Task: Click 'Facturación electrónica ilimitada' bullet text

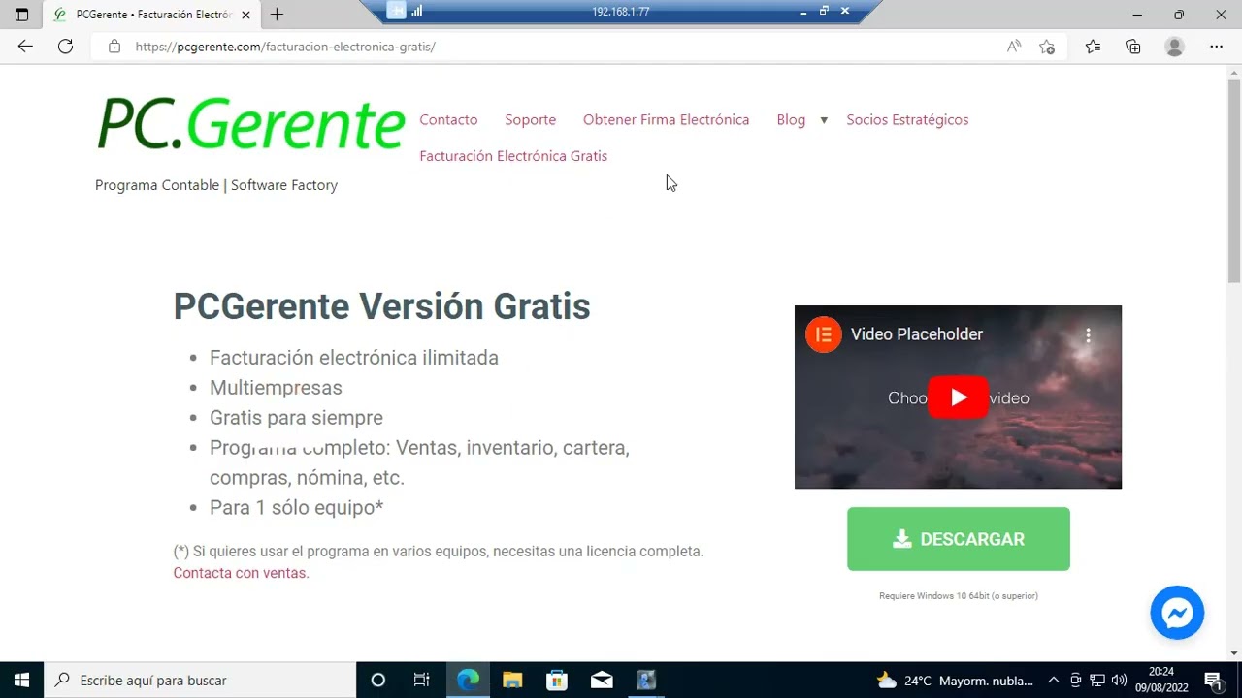Action: [354, 358]
